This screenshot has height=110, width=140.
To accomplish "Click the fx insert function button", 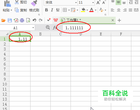I will [55, 28].
